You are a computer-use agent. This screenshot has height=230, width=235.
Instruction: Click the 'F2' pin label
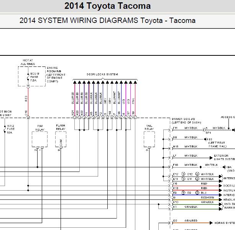tap(101, 113)
